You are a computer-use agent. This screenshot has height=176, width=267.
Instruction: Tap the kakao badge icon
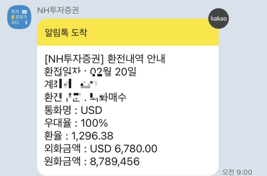tap(219, 17)
